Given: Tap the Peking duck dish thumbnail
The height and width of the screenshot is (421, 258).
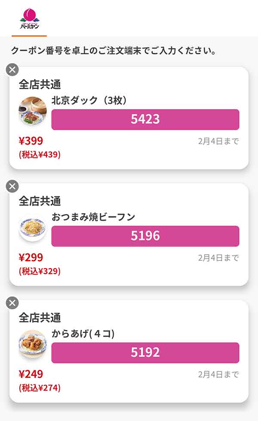Looking at the screenshot, I should click(x=32, y=111).
